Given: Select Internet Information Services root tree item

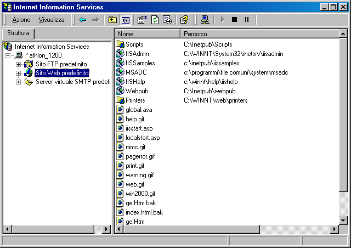Looking at the screenshot, I should [x=52, y=47].
